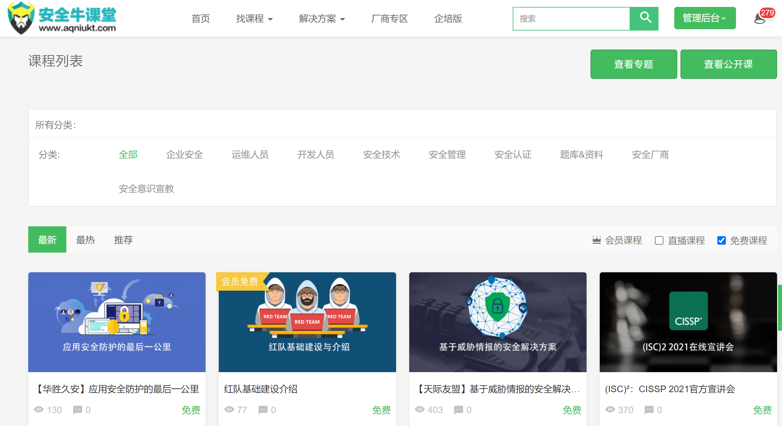Open the 管理后台 dropdown button
The height and width of the screenshot is (426, 782).
[x=704, y=18]
